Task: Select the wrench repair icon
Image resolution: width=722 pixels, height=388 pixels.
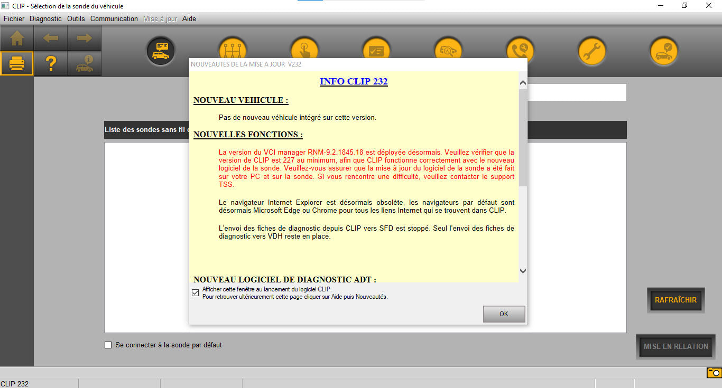Action: pos(591,51)
